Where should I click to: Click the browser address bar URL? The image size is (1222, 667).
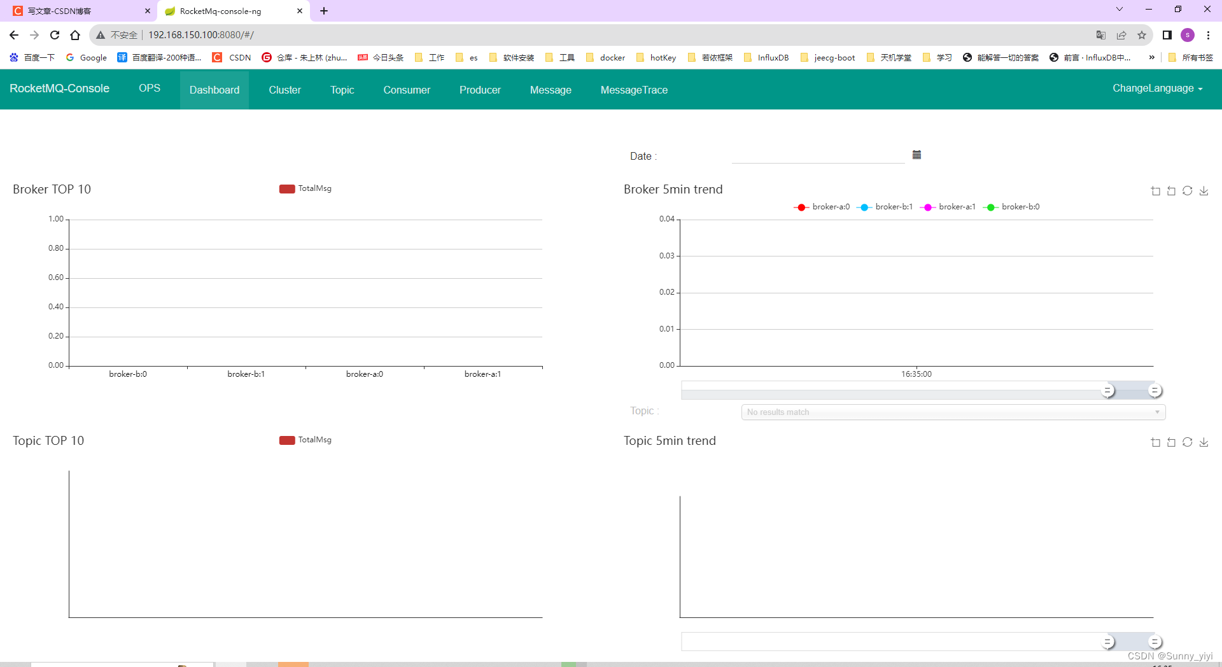(x=201, y=35)
